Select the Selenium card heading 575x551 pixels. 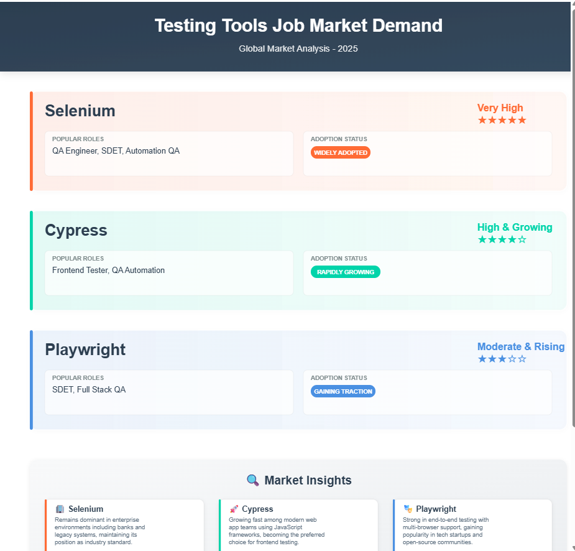point(80,111)
